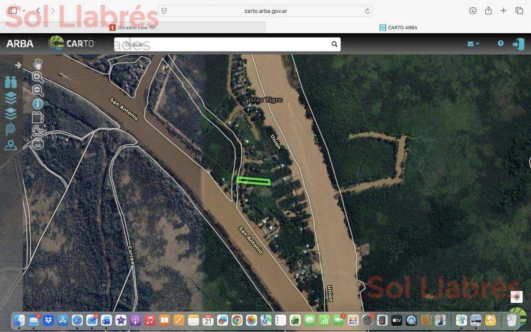Open the base layers stack panel
531x332 pixels.
point(11,113)
